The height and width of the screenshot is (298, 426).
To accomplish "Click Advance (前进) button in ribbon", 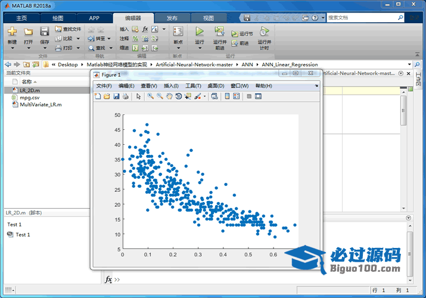I will 240,43.
